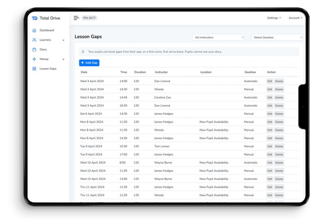Click the notification bell icon
Viewport: 330px width, 219px height.
tap(83, 51)
